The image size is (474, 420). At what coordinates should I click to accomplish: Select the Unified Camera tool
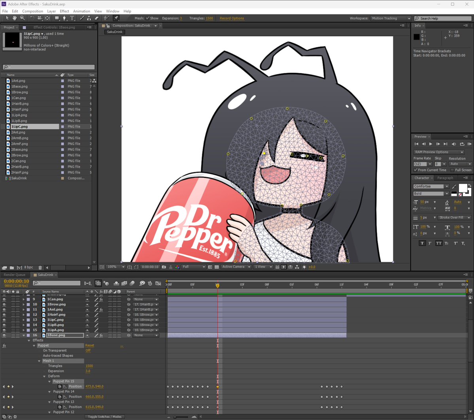[x=40, y=18]
